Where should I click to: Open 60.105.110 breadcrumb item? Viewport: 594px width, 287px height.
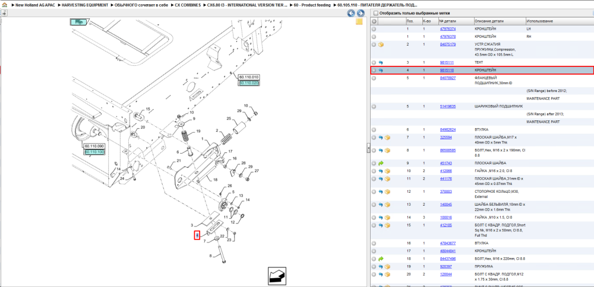(x=377, y=5)
